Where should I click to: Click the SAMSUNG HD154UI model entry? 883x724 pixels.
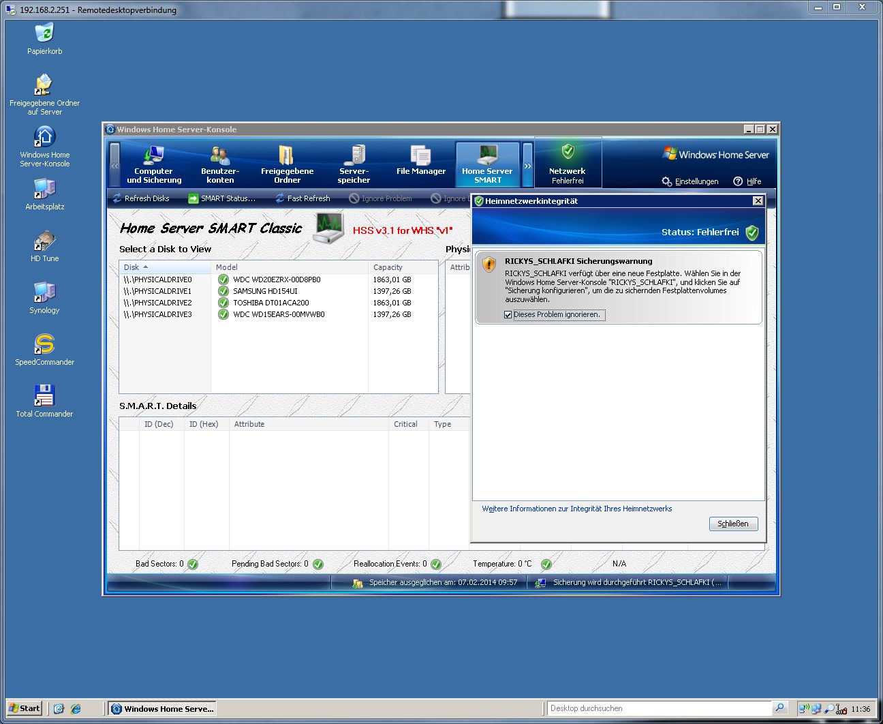(x=265, y=291)
